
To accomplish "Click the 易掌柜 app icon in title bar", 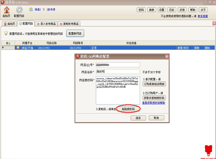I will coord(2,2).
